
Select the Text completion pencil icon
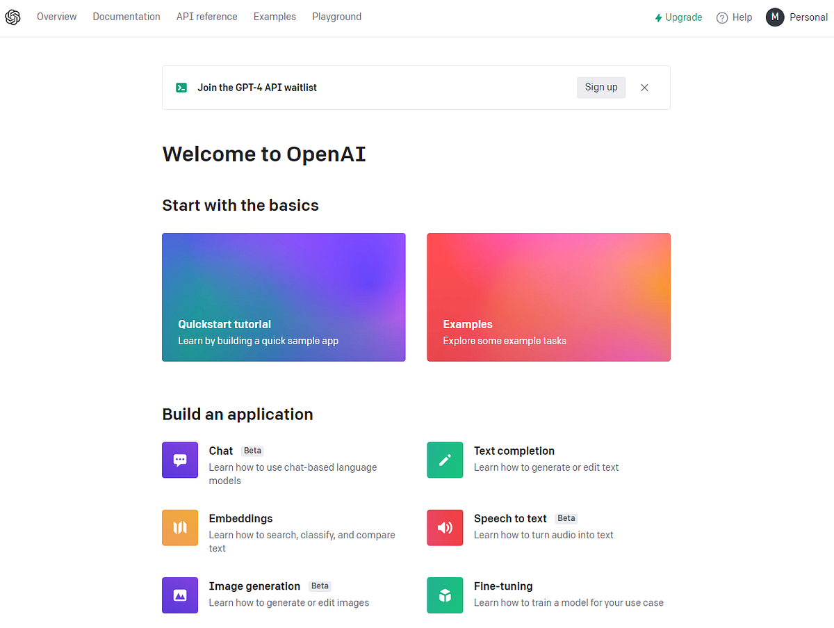[x=445, y=460]
